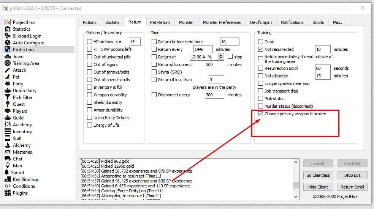Click the Sound bell icon
The image size is (374, 209).
point(8,173)
